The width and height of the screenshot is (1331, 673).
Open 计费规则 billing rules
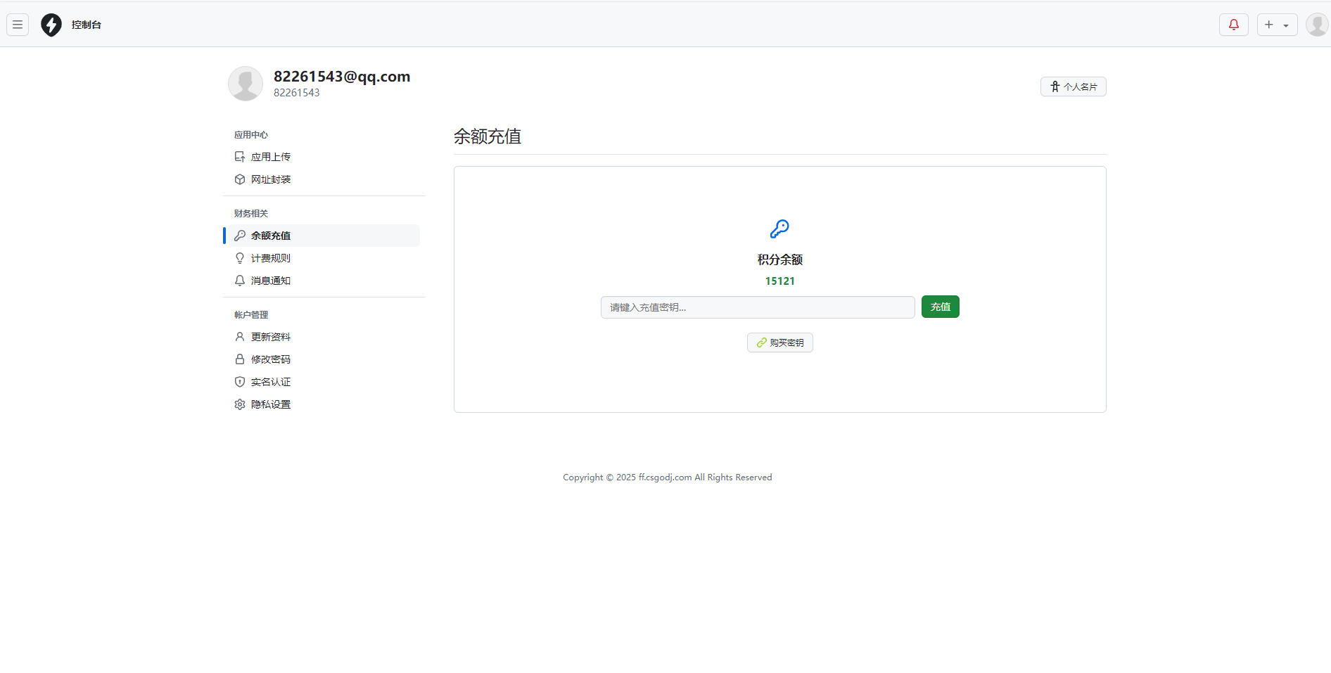(271, 258)
